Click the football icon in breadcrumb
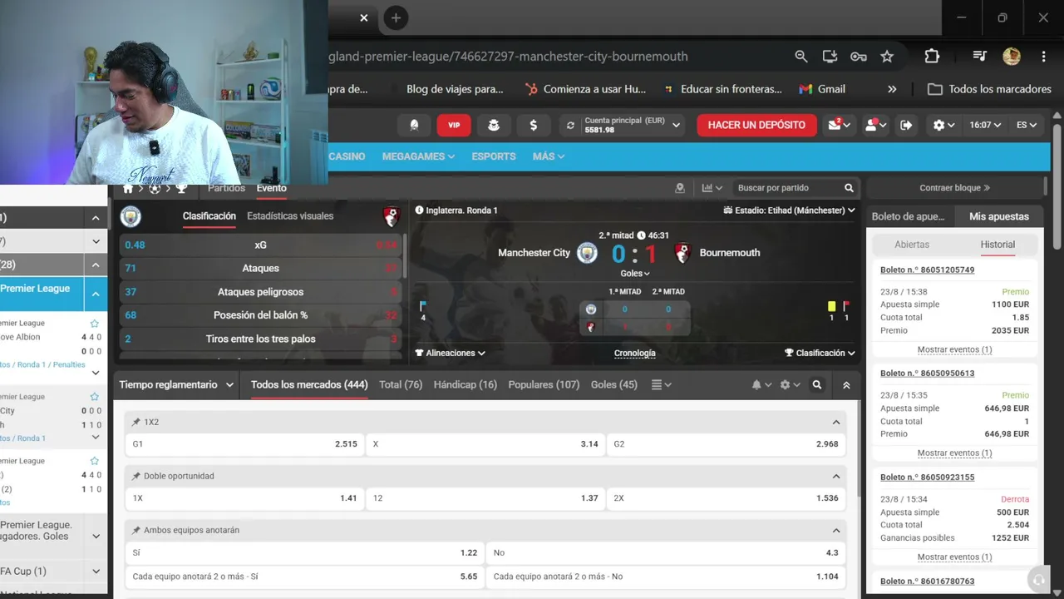 pos(155,189)
